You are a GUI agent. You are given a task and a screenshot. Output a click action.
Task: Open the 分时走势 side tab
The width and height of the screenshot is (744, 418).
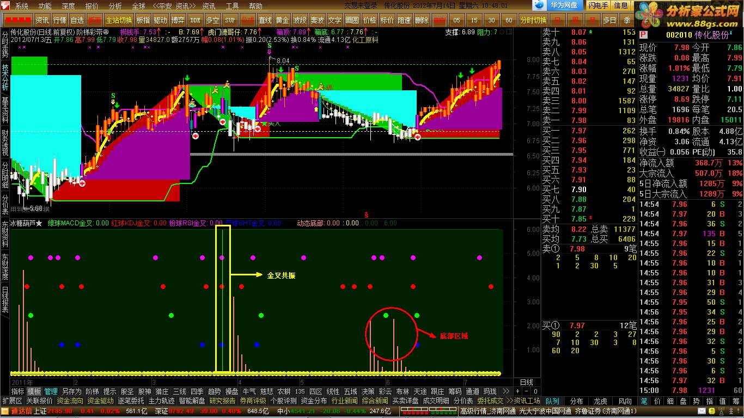click(x=5, y=45)
